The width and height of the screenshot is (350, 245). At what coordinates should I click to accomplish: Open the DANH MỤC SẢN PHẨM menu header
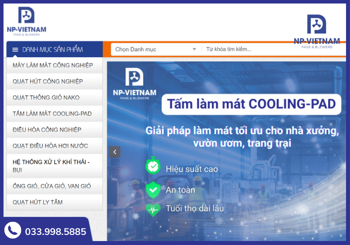pos(54,49)
